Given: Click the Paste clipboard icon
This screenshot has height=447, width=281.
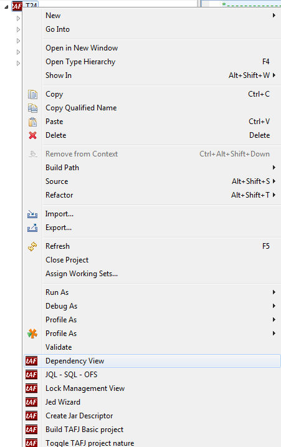Looking at the screenshot, I should 32,122.
